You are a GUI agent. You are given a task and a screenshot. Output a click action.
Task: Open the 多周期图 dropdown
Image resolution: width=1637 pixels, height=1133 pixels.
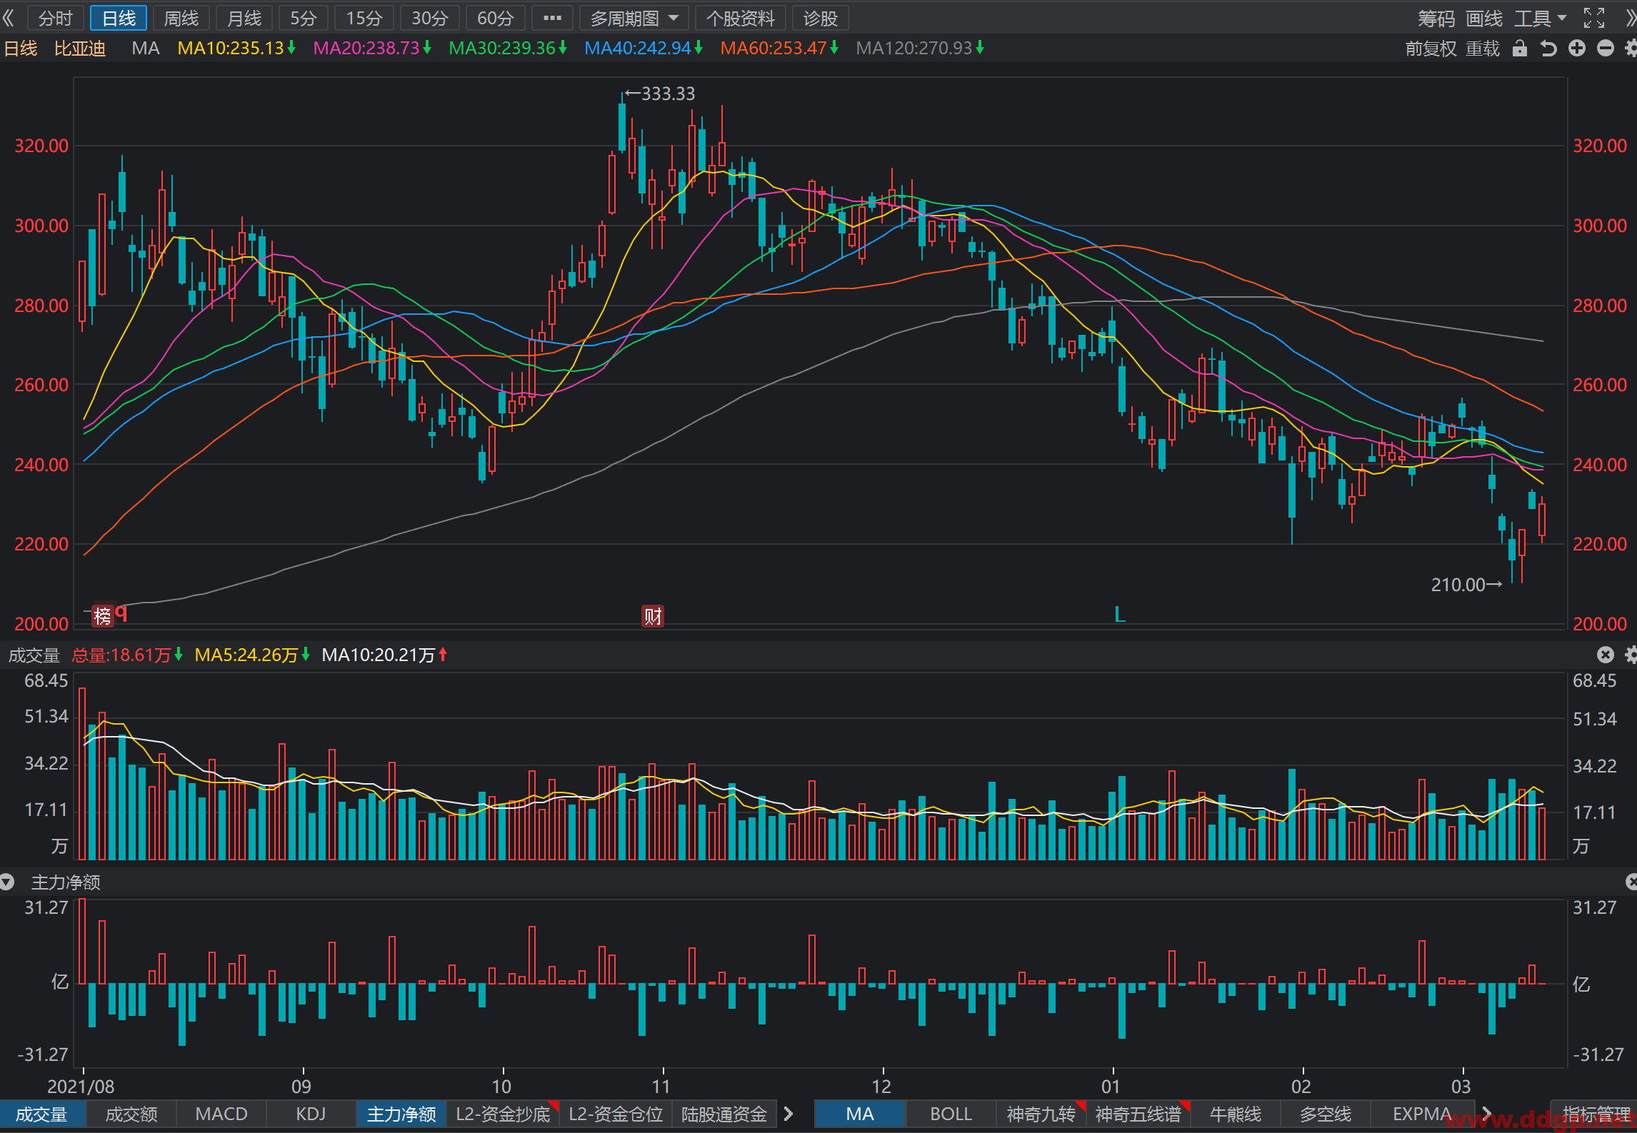pos(634,19)
